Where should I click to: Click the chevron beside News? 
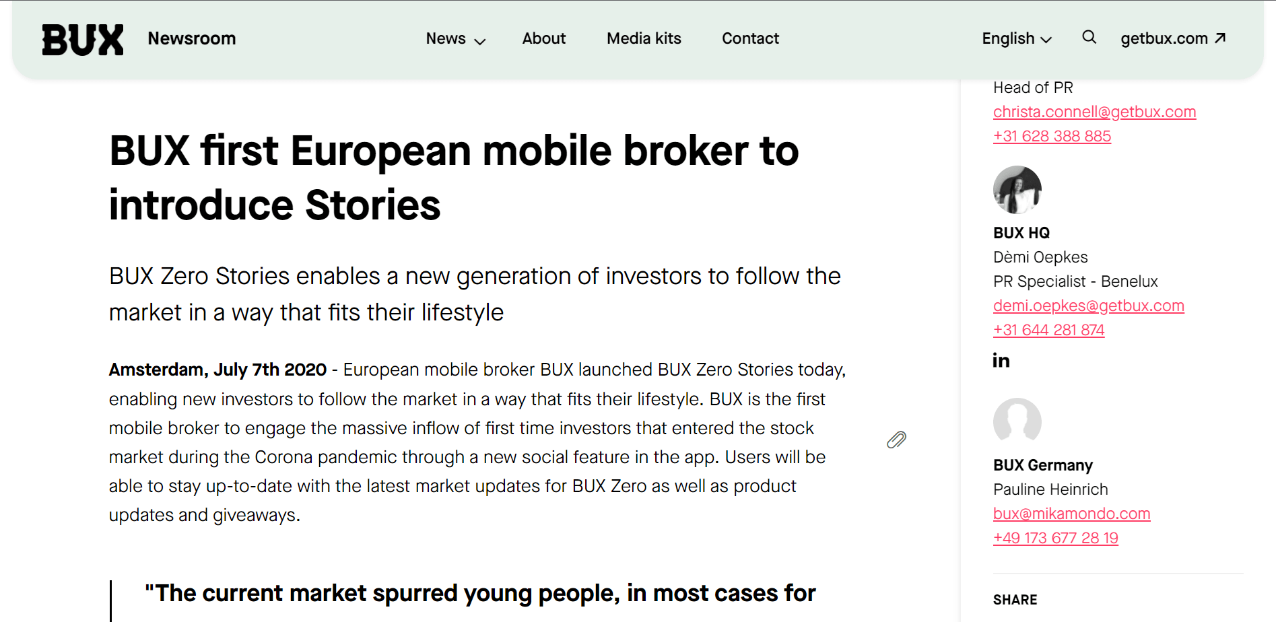480,41
